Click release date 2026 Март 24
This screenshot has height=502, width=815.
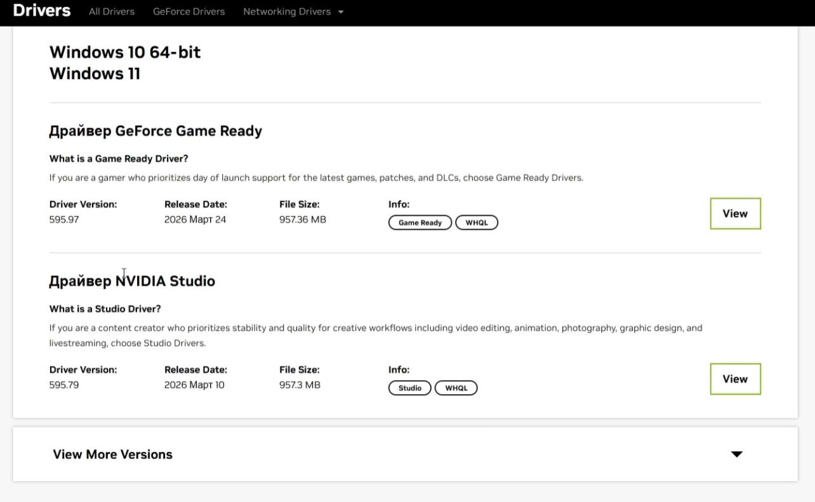(x=195, y=220)
